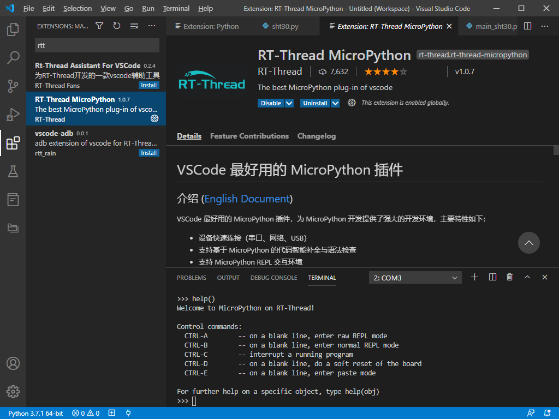The image size is (559, 419).
Task: Maximize the panel with up chevron
Action: click(527, 277)
